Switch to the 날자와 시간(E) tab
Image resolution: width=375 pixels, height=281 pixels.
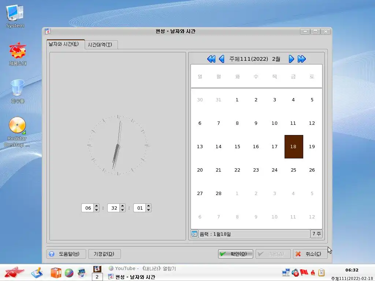(x=66, y=44)
